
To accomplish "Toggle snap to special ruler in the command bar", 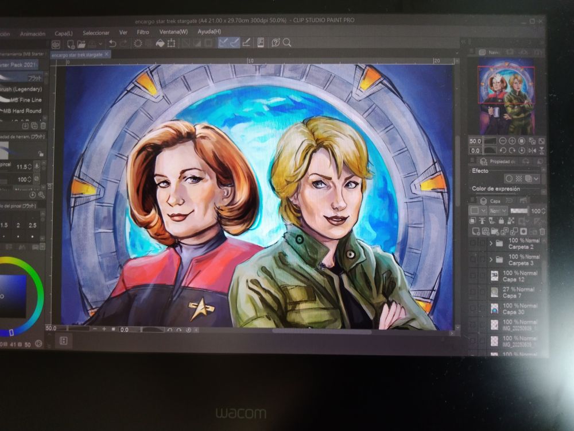I will pos(234,43).
